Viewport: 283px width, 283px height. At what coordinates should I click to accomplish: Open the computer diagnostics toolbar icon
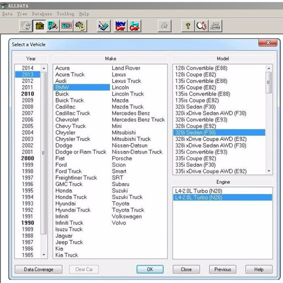[53, 26]
